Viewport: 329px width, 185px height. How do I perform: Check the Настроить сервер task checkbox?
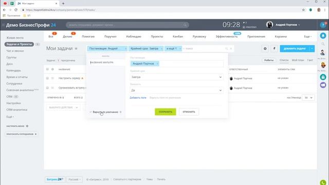point(47,78)
